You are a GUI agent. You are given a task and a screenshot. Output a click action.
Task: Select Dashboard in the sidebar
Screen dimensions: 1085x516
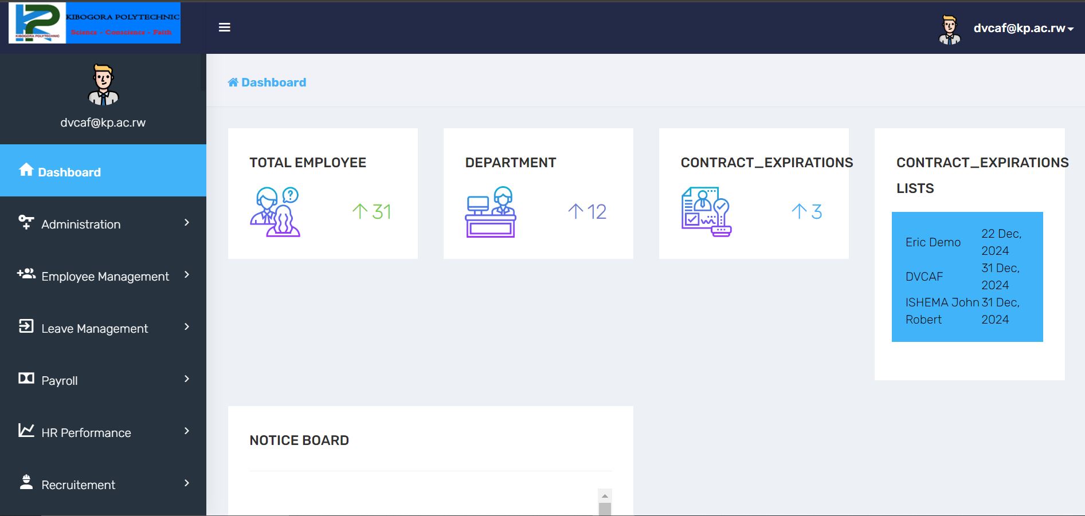pyautogui.click(x=69, y=172)
